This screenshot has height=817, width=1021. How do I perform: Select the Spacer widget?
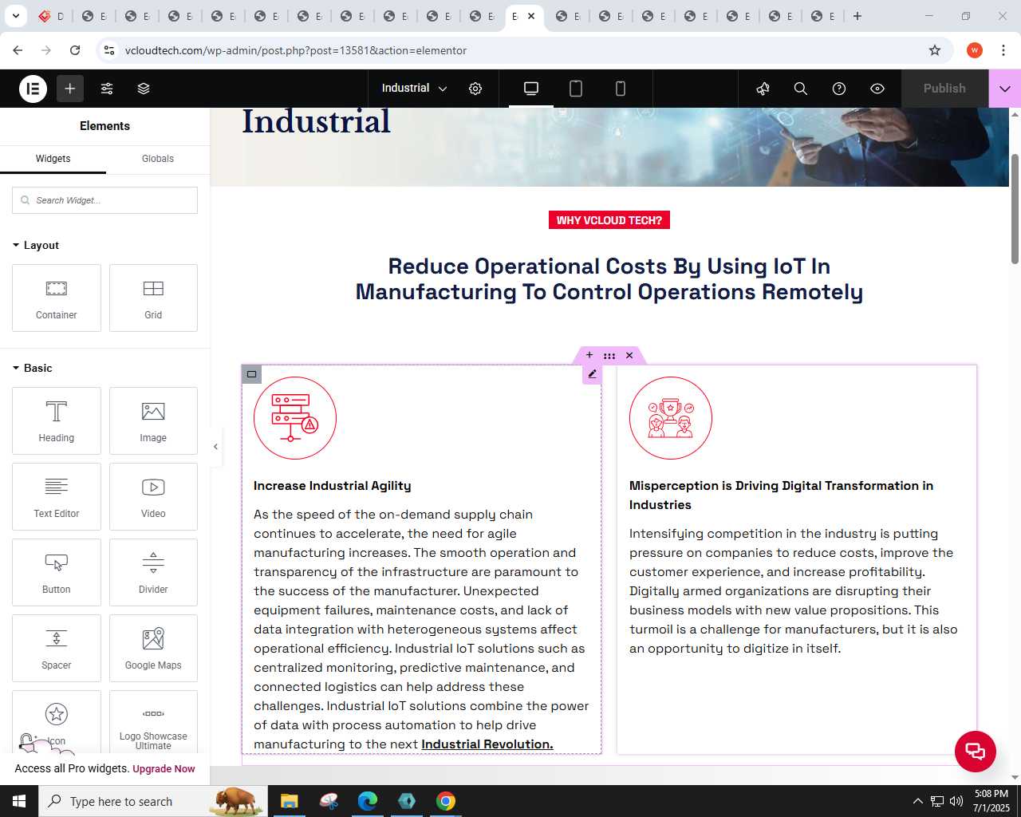pyautogui.click(x=57, y=649)
